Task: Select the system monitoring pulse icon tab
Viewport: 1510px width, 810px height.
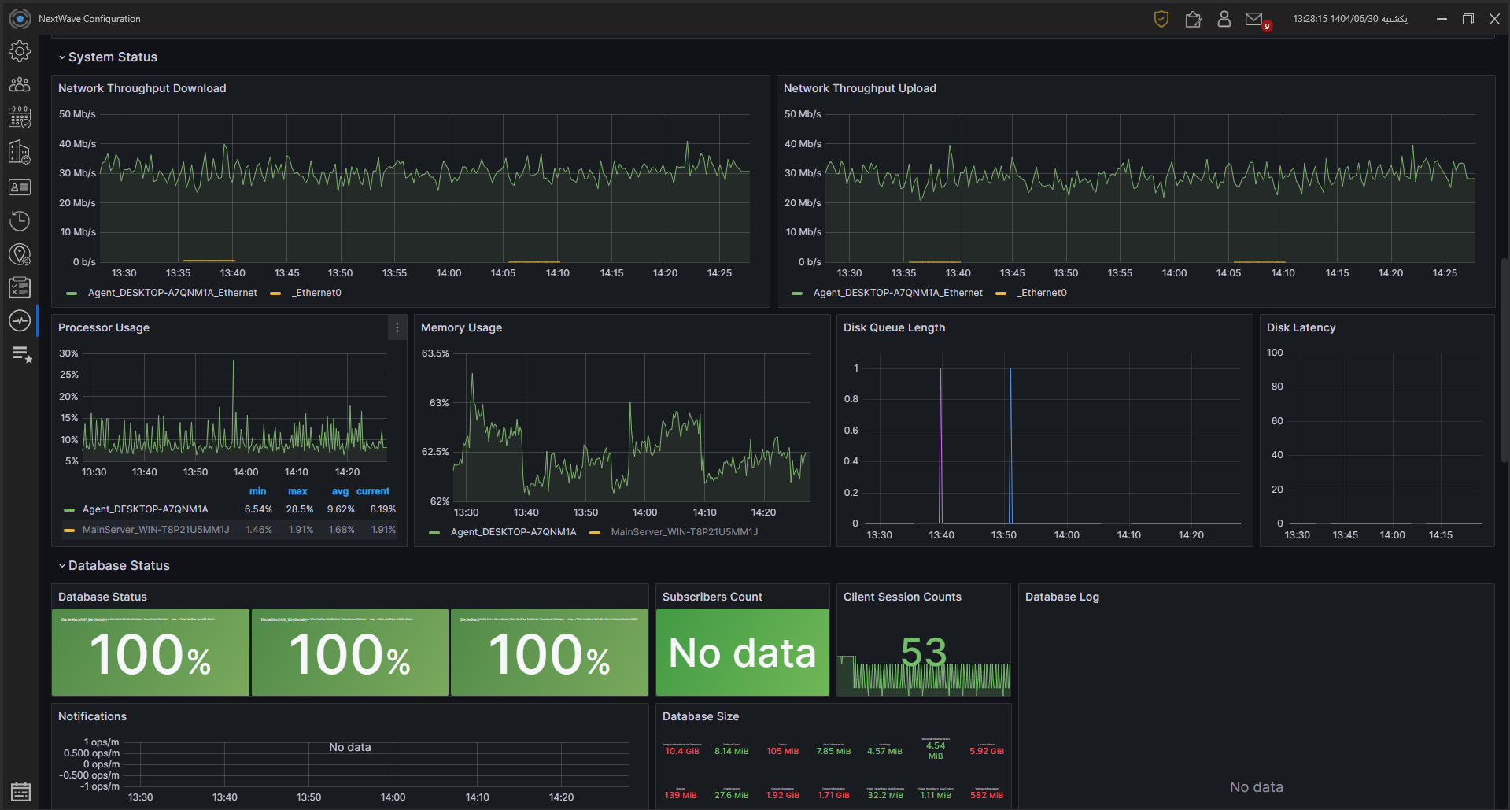Action: 20,321
